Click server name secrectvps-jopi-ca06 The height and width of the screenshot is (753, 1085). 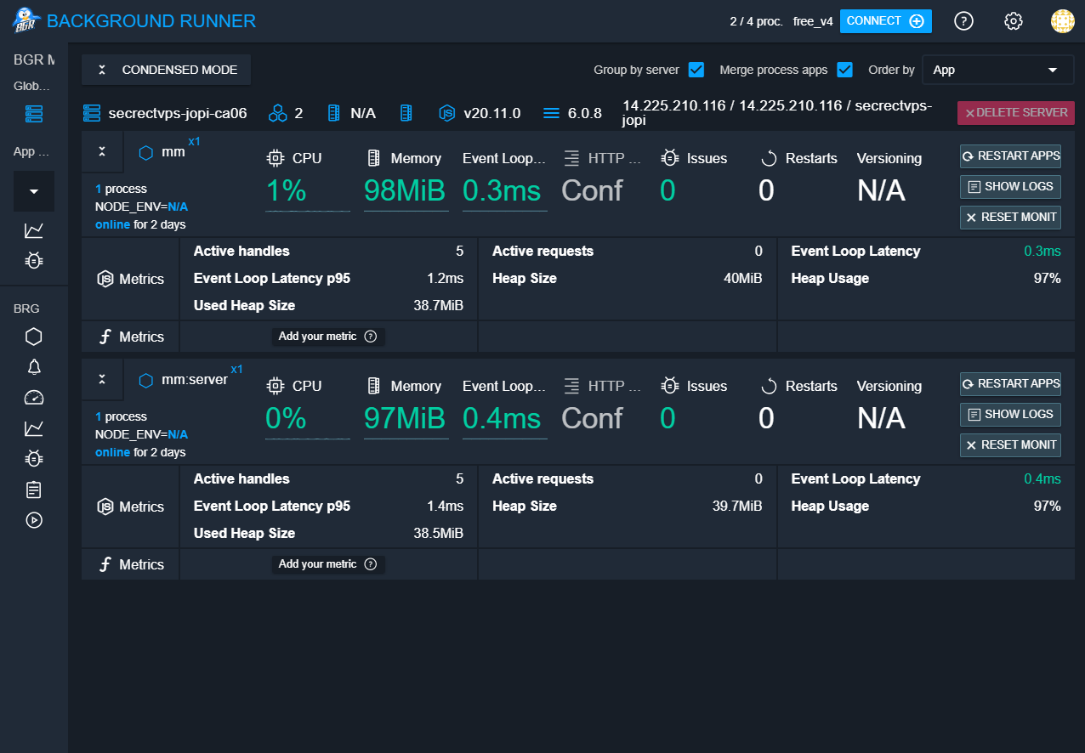178,112
